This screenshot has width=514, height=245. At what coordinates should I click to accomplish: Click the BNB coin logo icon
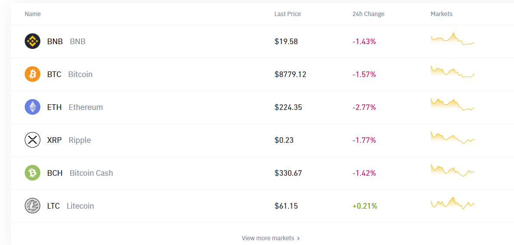(33, 41)
